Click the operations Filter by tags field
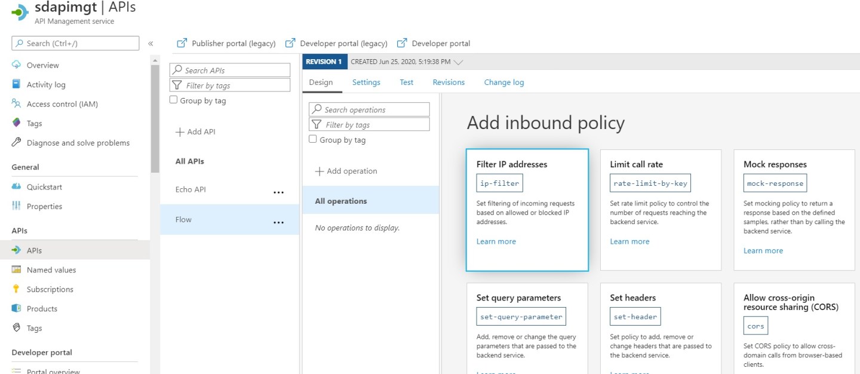Viewport: 860px width, 374px height. pos(369,125)
